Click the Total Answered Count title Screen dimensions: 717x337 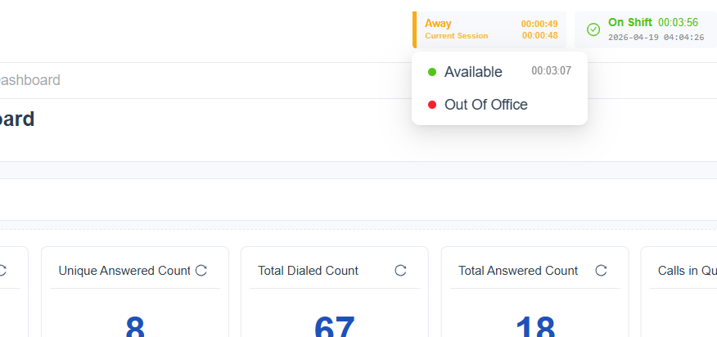click(518, 271)
